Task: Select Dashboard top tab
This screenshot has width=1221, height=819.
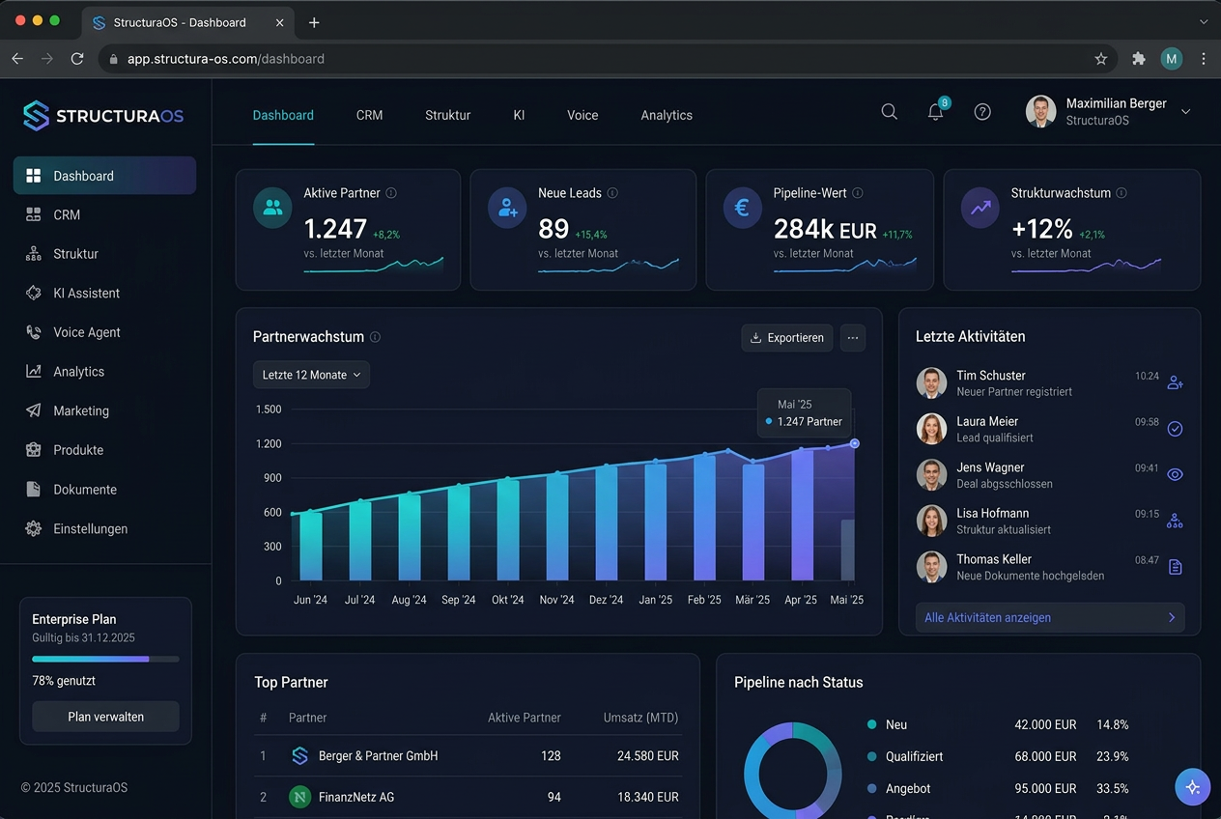Action: 283,115
